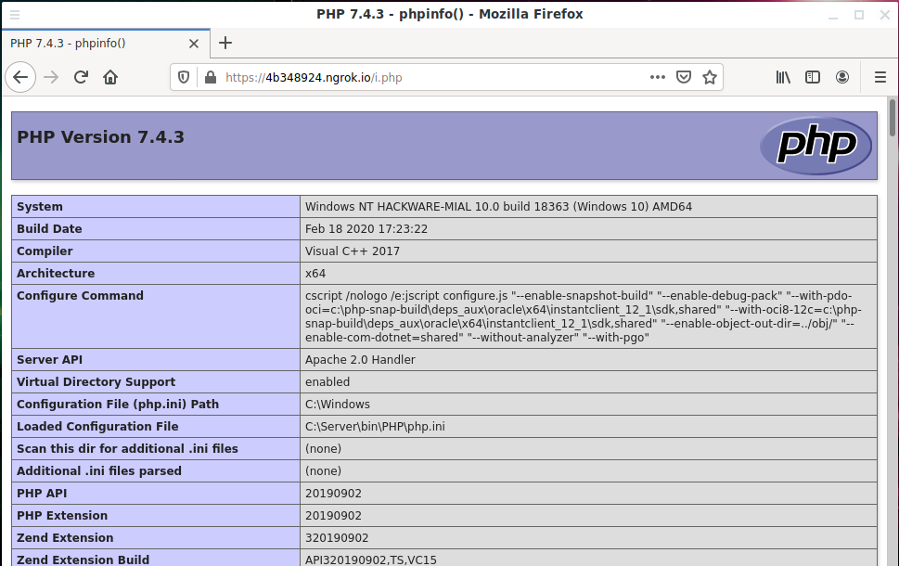Click the 'Virtual Directory Support' label
The width and height of the screenshot is (899, 566).
tap(96, 382)
